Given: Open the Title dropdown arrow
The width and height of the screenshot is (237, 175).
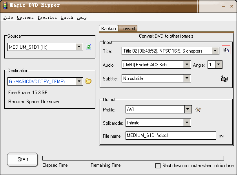Looking at the screenshot, I should coord(215,51).
